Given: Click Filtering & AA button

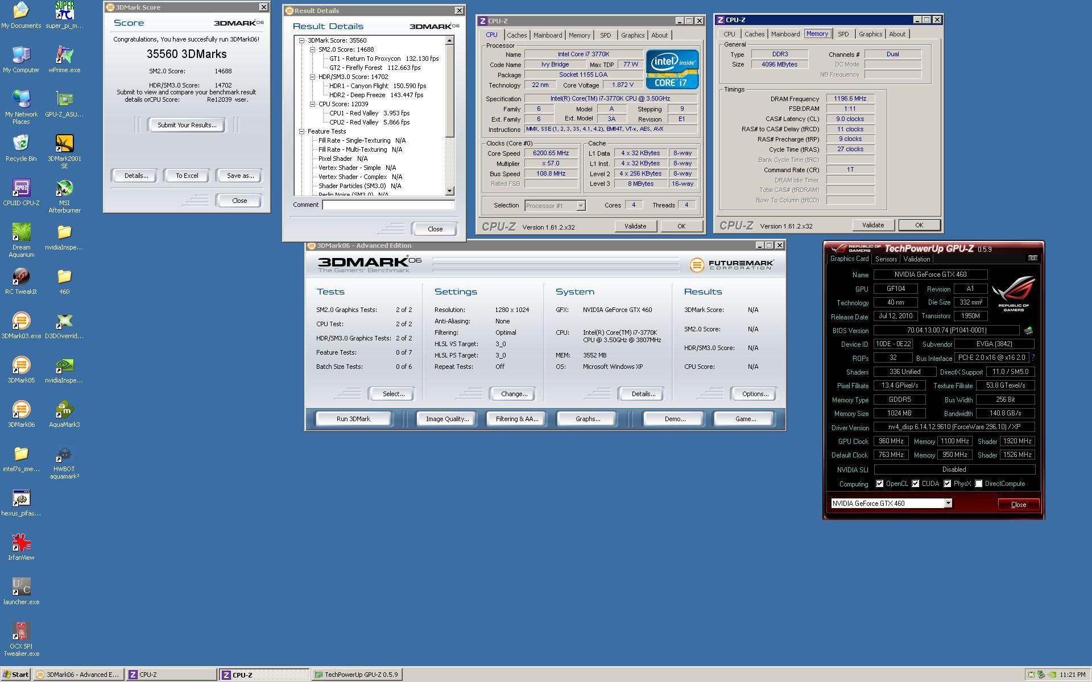Looking at the screenshot, I should click(x=516, y=419).
